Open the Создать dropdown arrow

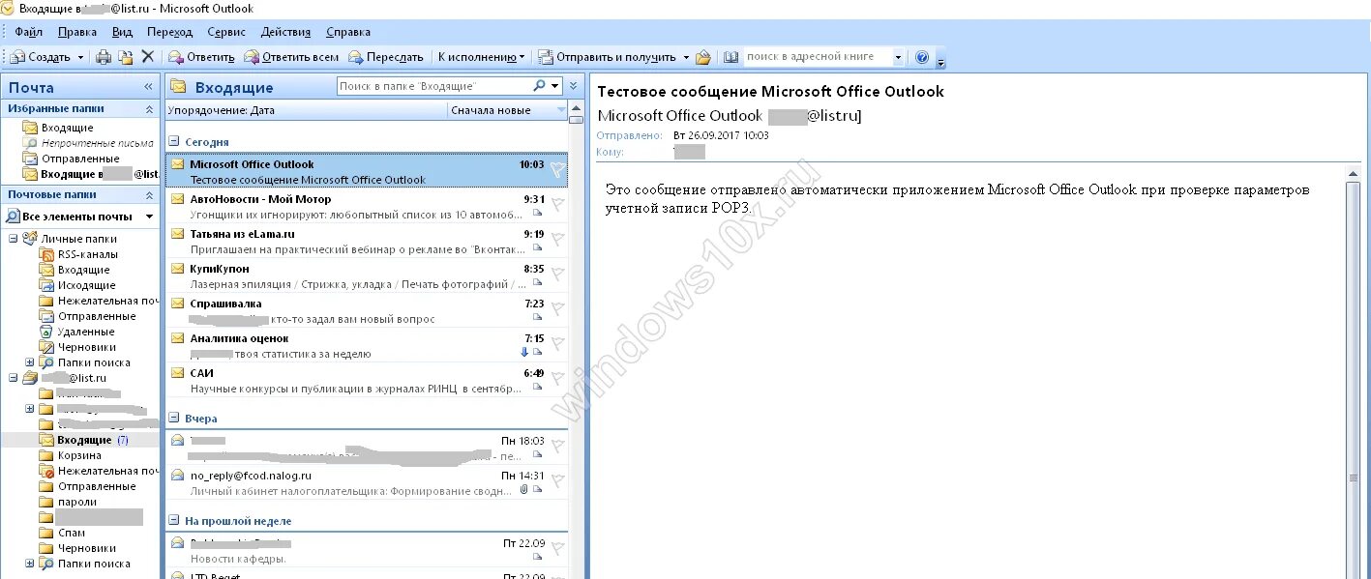[80, 57]
